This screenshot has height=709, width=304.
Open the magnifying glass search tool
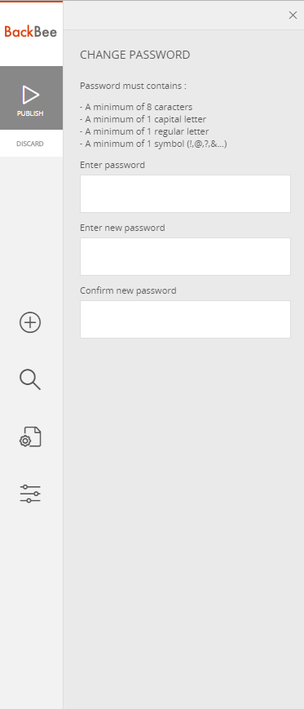click(x=30, y=379)
